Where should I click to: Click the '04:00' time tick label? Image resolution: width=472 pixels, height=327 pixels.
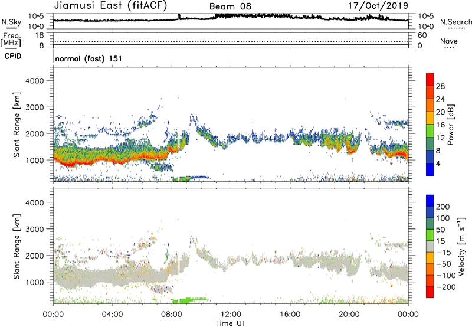[113, 315]
